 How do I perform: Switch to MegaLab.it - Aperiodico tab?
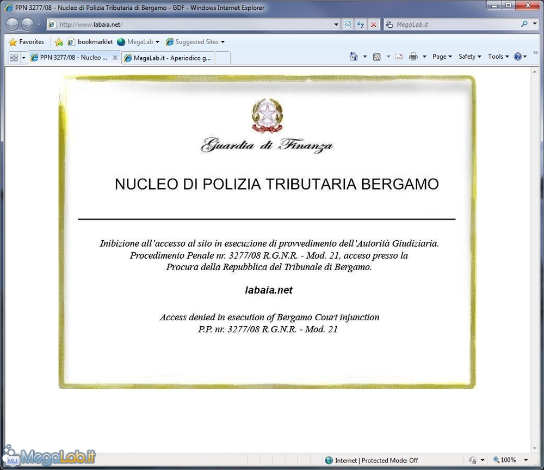click(x=168, y=58)
